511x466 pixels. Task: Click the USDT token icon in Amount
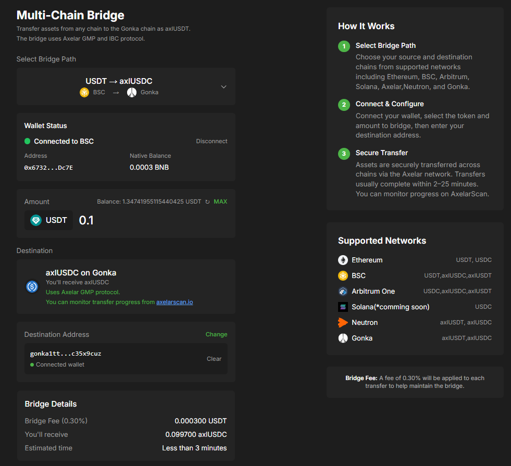[35, 220]
